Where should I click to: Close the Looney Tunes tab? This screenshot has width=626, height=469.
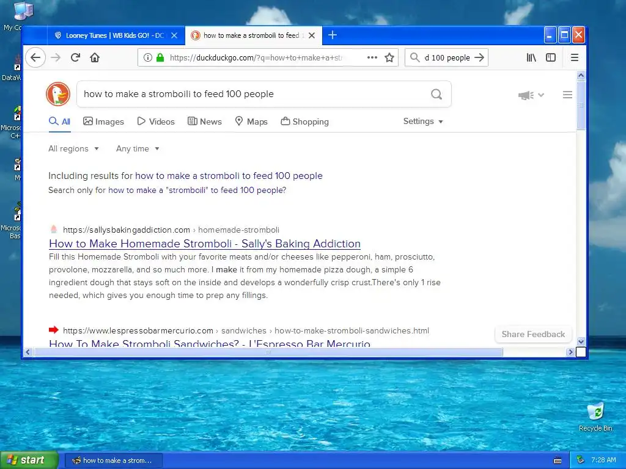pos(174,35)
